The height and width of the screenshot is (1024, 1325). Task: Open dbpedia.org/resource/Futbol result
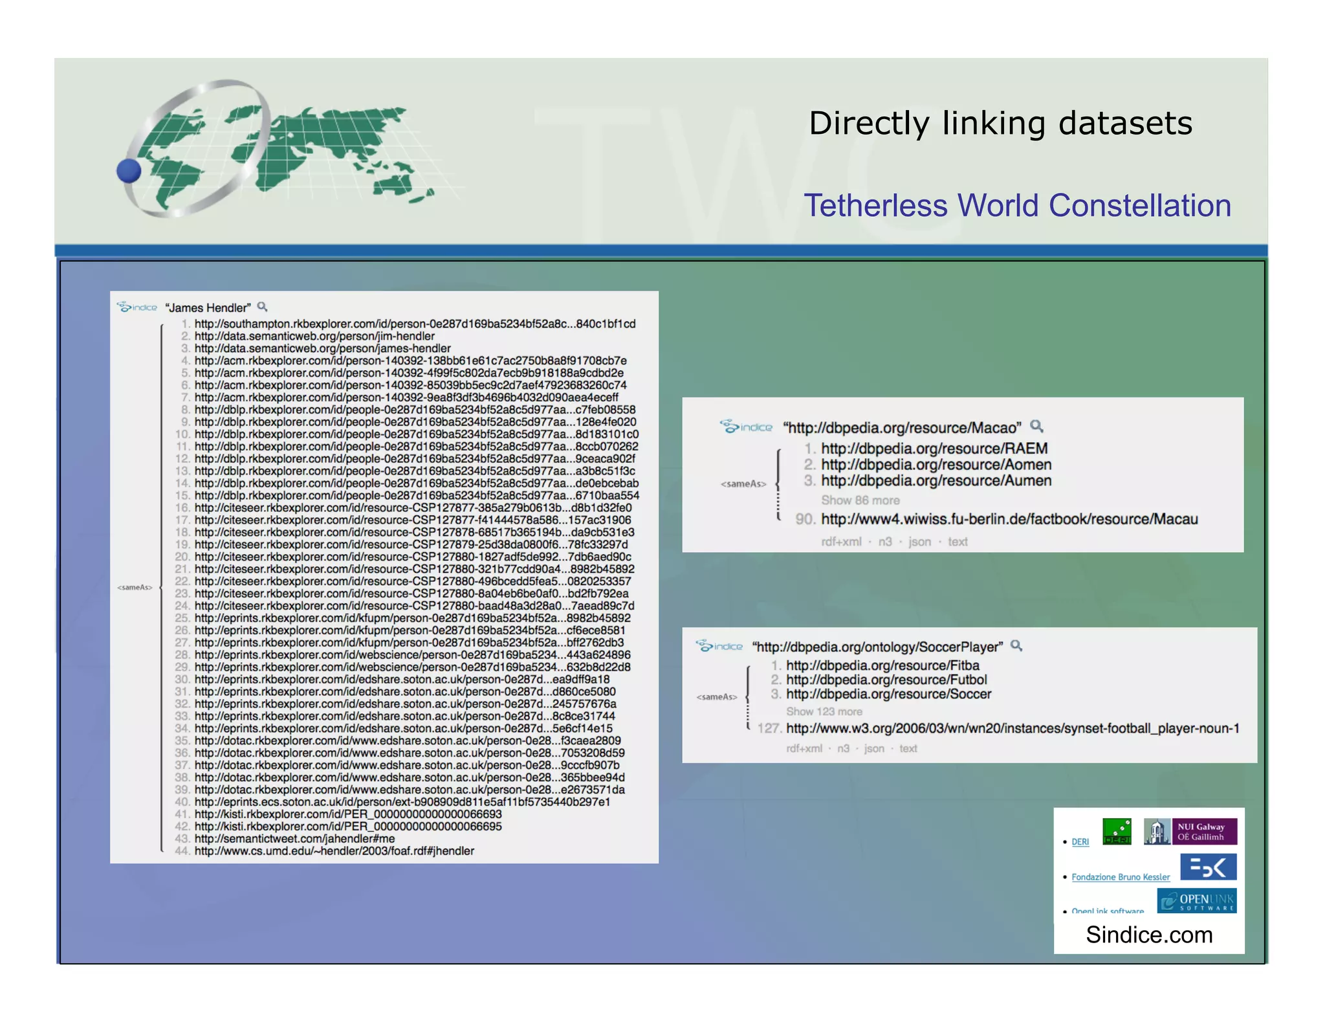tap(886, 680)
